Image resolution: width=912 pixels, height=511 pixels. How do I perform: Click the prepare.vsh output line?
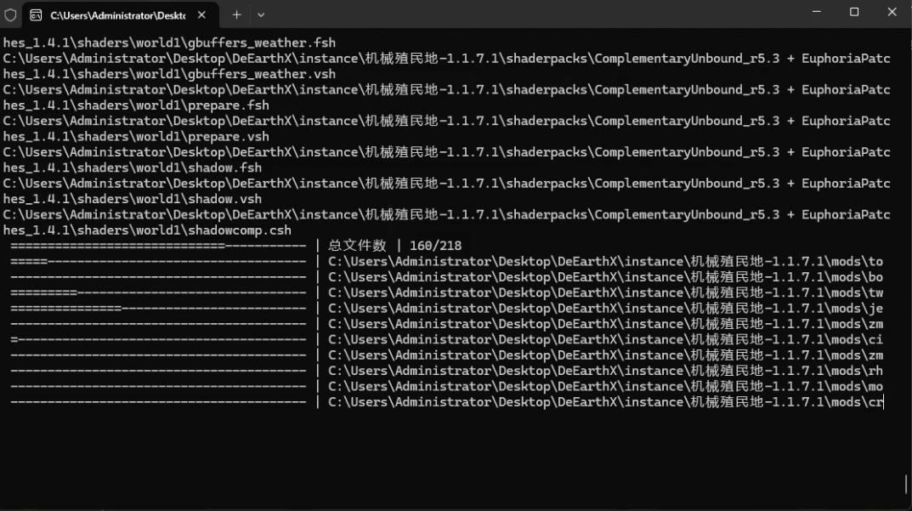click(x=136, y=136)
